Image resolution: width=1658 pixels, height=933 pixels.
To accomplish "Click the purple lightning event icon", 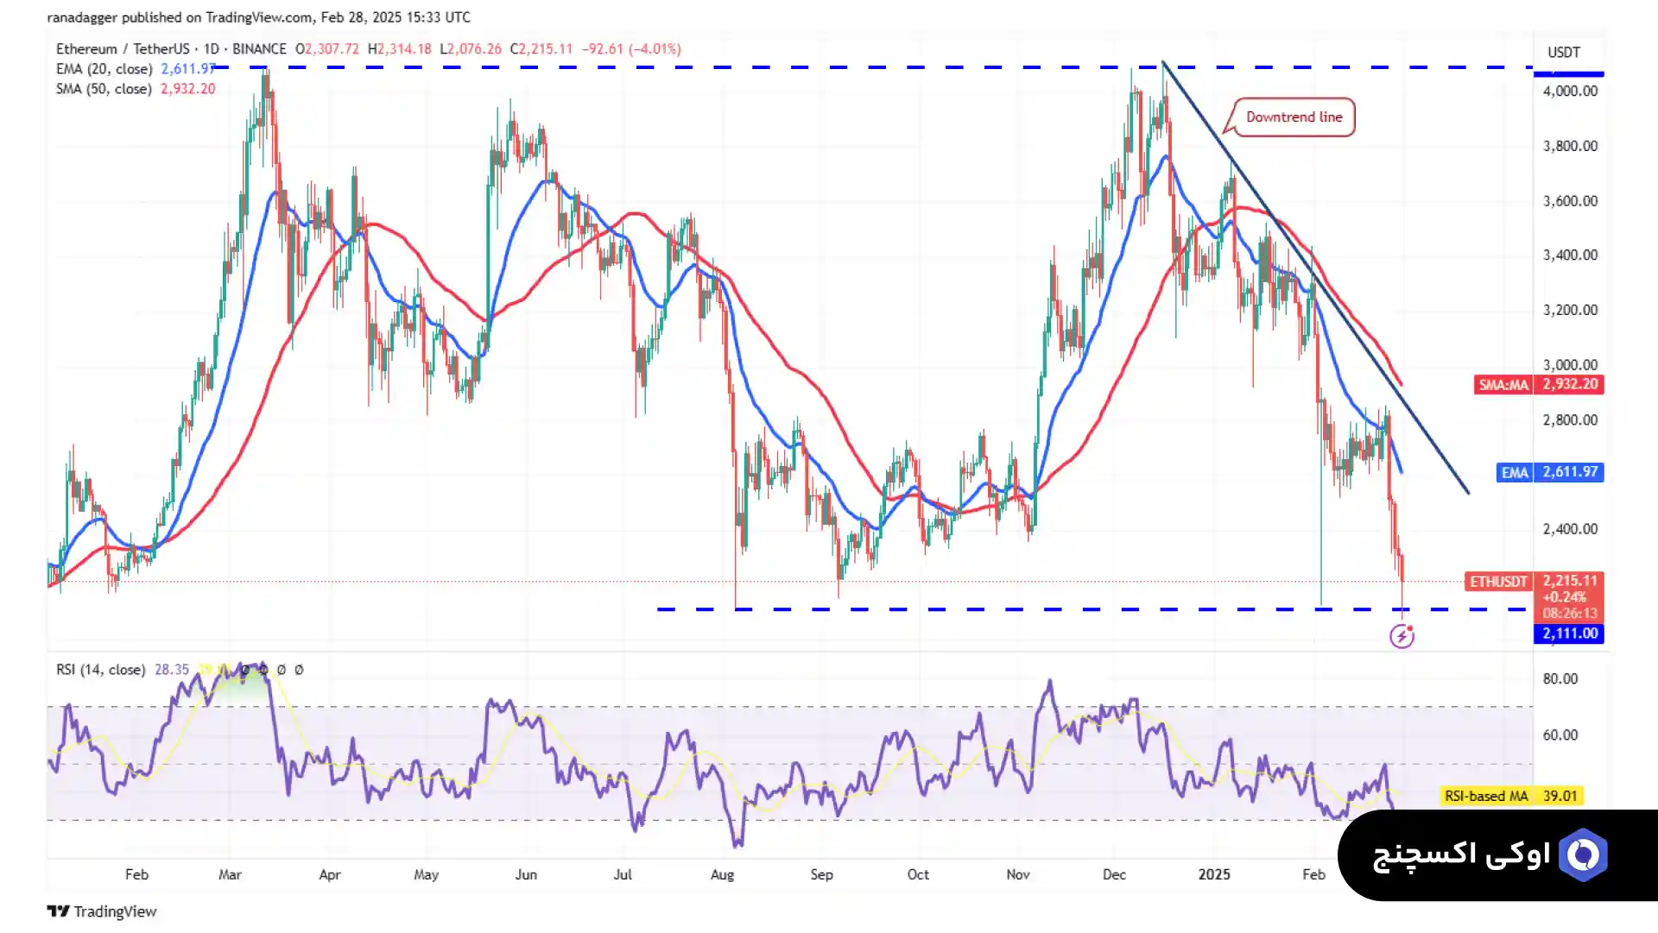I will click(x=1402, y=637).
